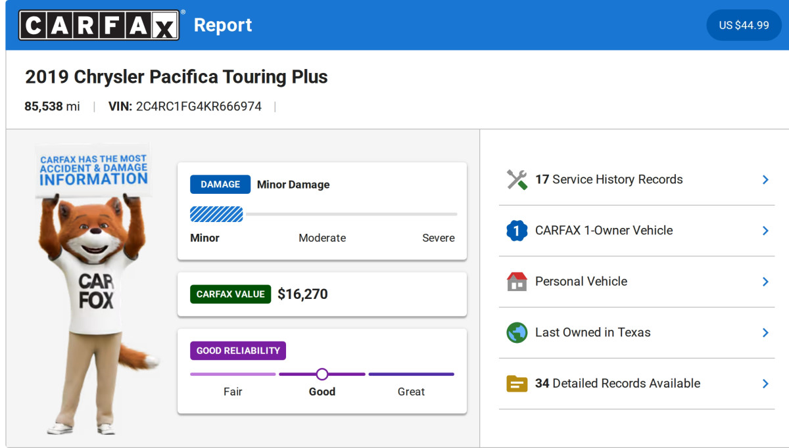789x448 pixels.
Task: Click the bold Minor label under bar
Action: click(x=205, y=238)
